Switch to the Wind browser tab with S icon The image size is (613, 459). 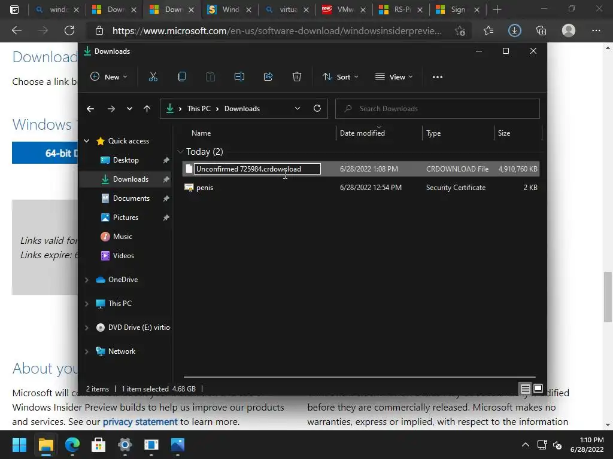point(229,10)
